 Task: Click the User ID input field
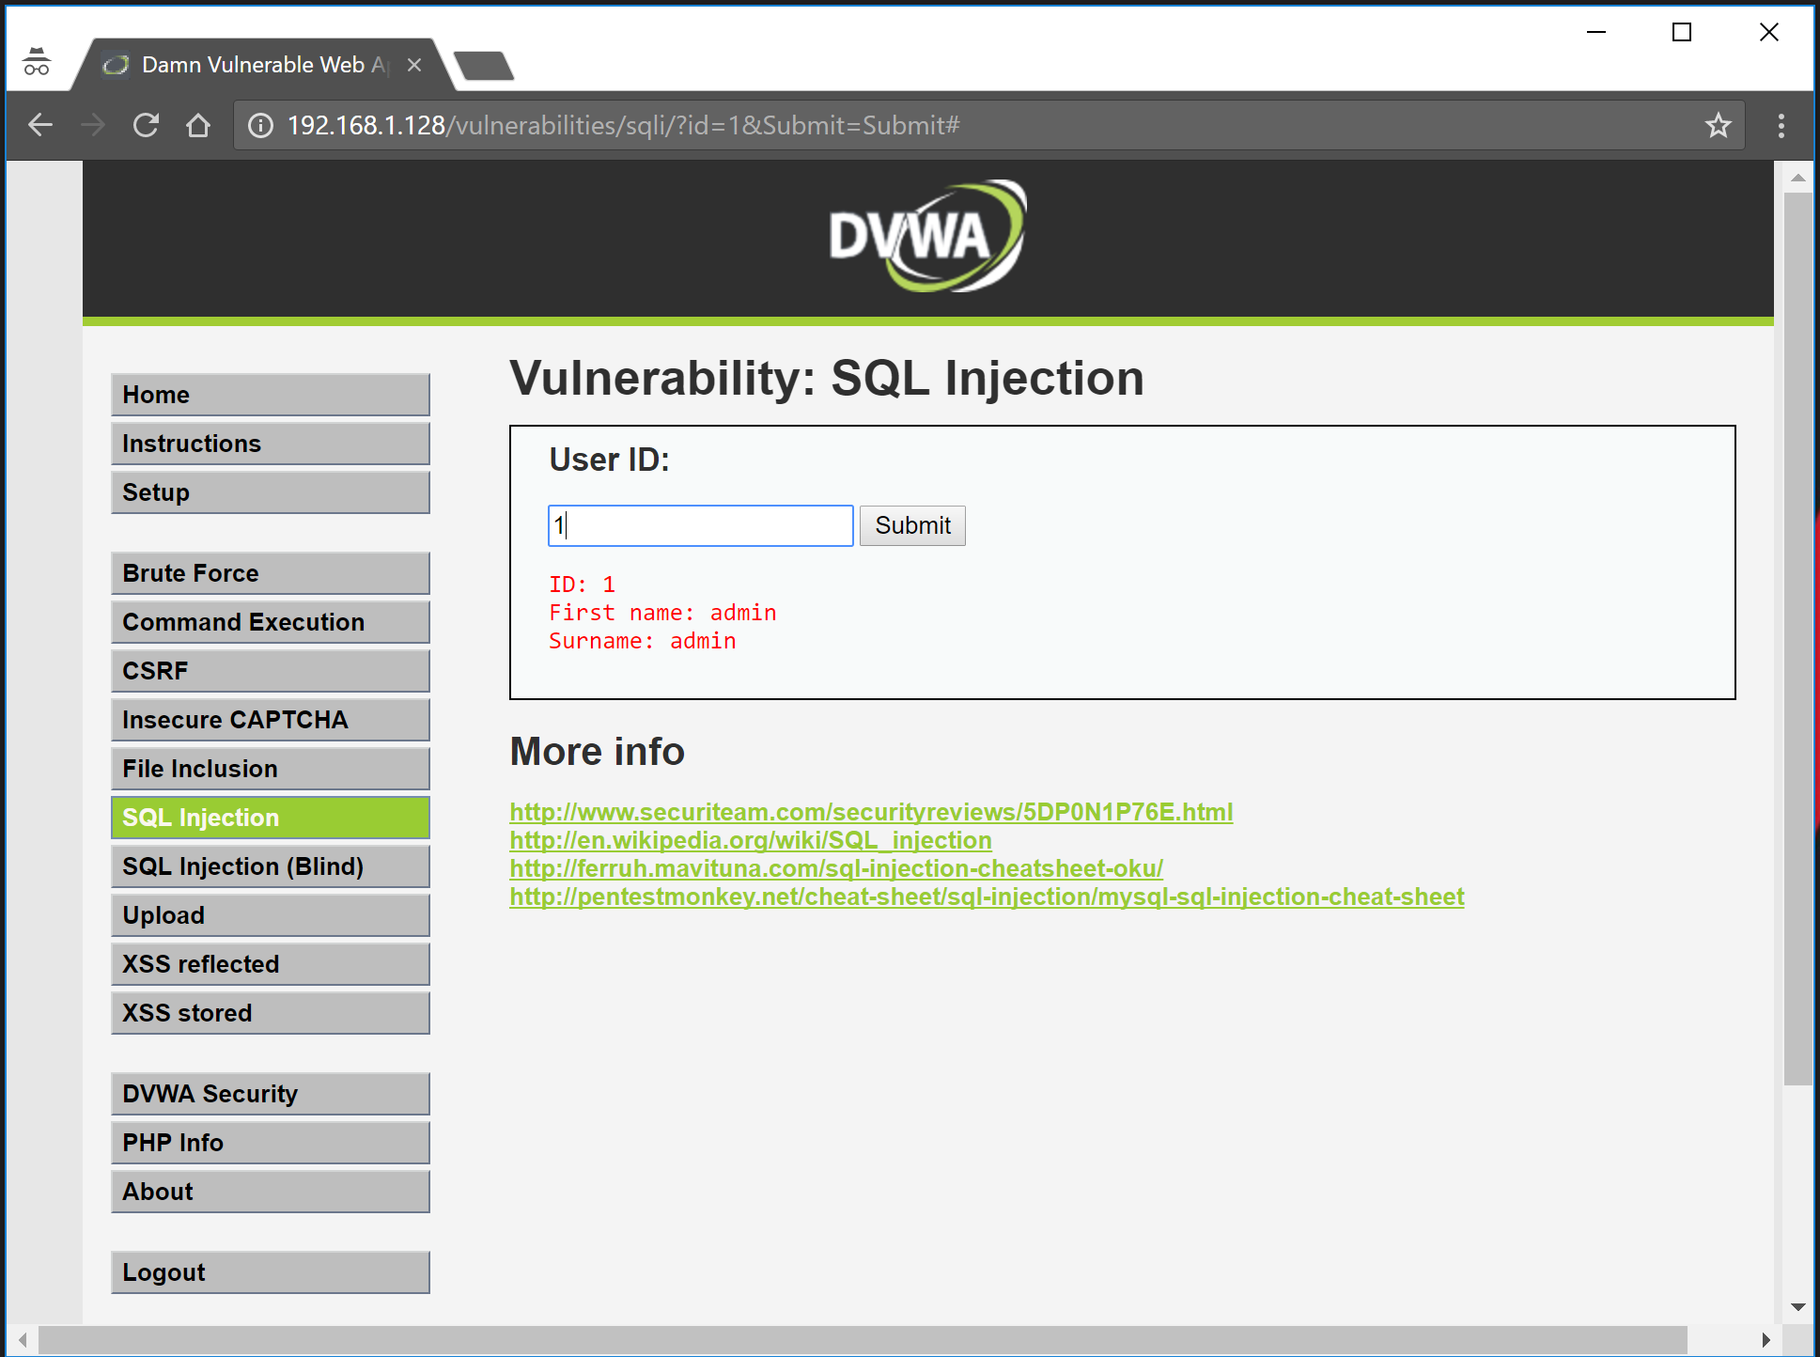[700, 525]
